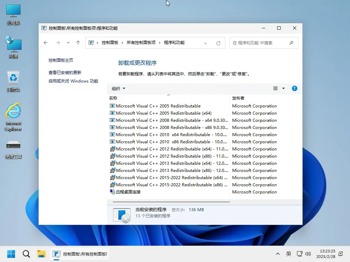
Task: Open the 组织 dropdown menu
Action: tap(118, 88)
